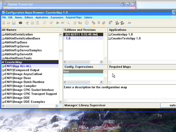The width and height of the screenshot is (176, 132).
Task: Select AbtXmlTcpServer map name
Action: [x=30, y=46]
